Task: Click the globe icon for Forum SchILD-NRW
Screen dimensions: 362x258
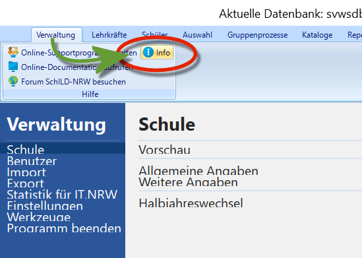Action: coord(13,81)
